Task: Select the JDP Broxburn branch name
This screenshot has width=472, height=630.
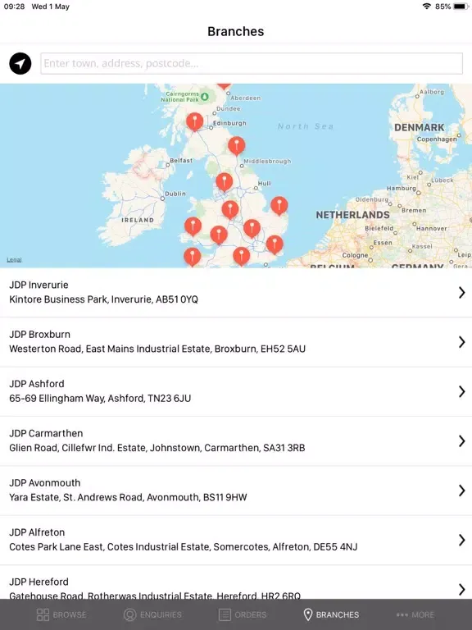Action: 39,335
